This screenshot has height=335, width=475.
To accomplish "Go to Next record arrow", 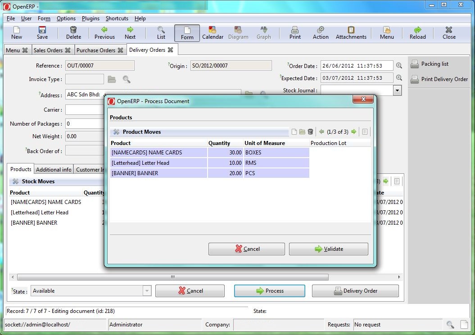I will tap(130, 29).
